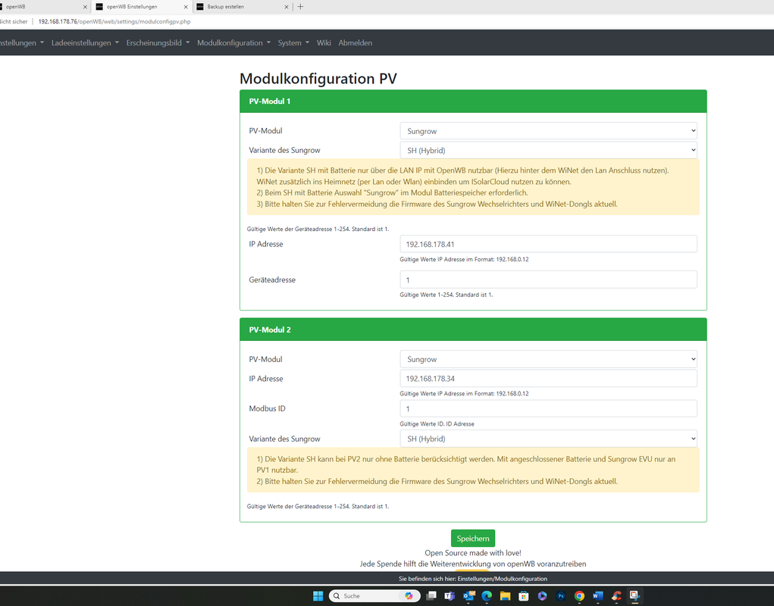Click the Modulkonfiguration PV heading

(x=318, y=79)
